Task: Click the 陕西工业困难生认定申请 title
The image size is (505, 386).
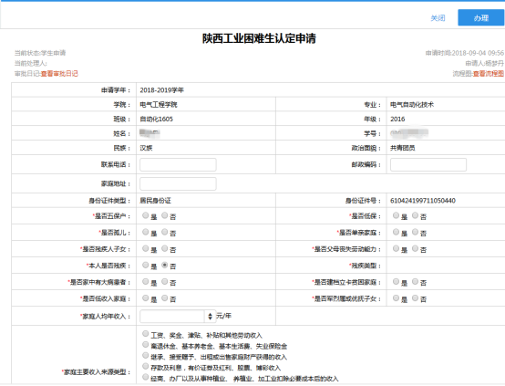Action: click(259, 38)
